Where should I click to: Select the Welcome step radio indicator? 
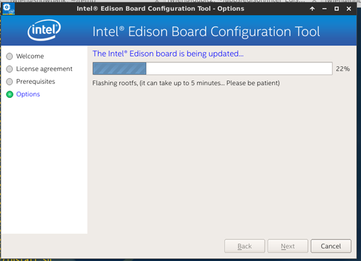9,57
